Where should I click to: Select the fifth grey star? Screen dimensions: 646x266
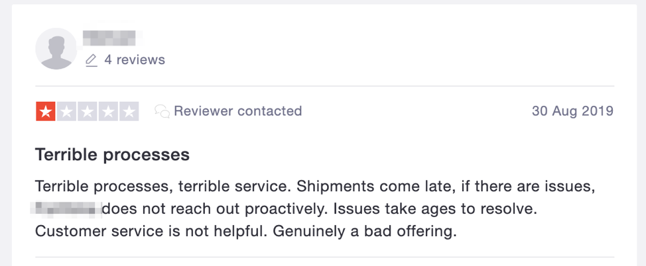(x=129, y=112)
